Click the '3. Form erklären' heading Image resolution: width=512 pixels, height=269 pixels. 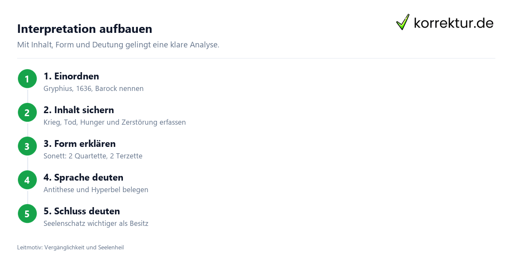79,144
